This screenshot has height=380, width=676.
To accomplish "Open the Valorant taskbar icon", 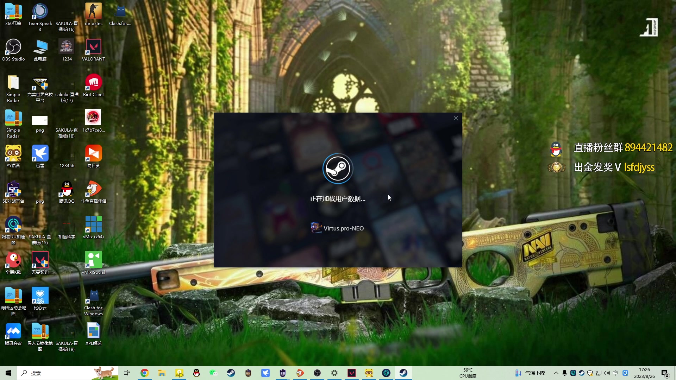I will click(351, 373).
